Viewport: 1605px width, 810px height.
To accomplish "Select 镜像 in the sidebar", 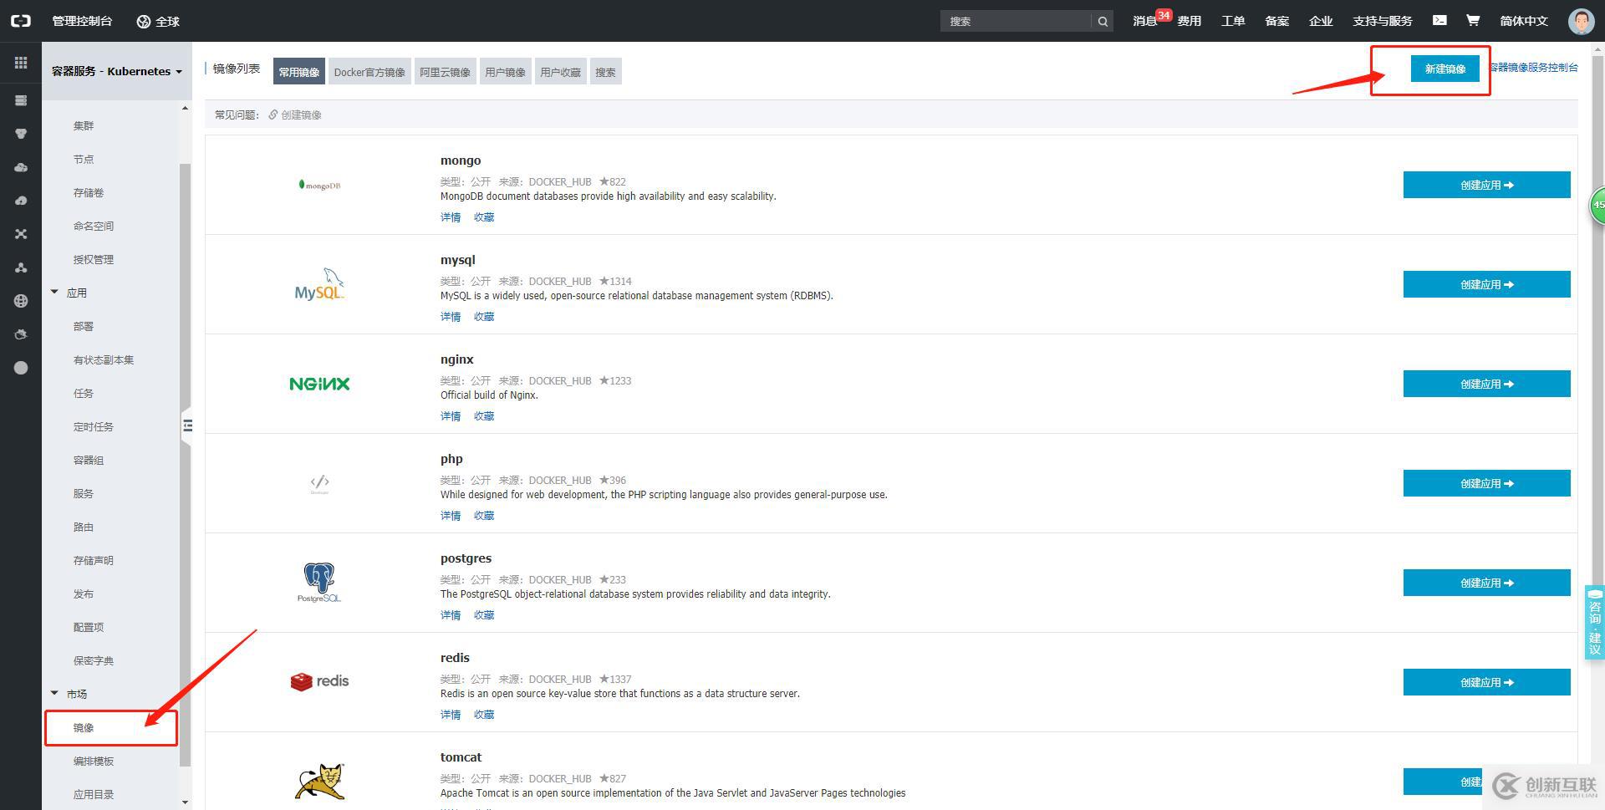I will click(84, 727).
